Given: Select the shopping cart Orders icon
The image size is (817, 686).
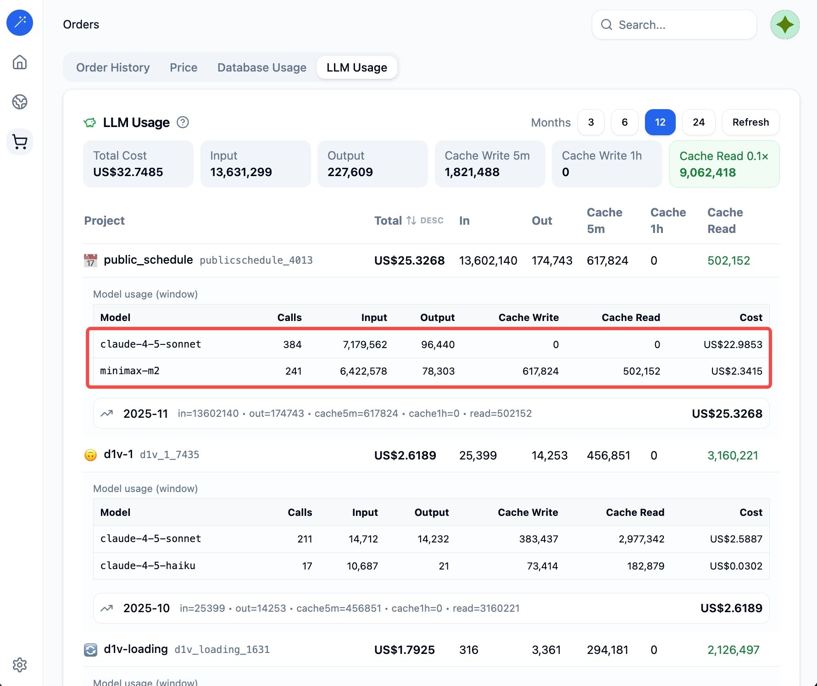Looking at the screenshot, I should pyautogui.click(x=20, y=142).
